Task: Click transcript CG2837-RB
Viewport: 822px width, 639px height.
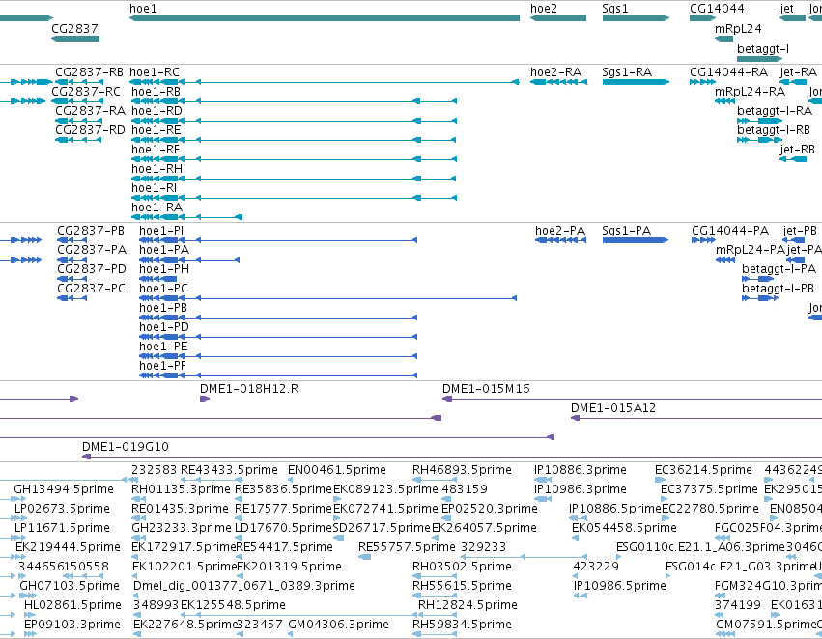Action: (79, 82)
